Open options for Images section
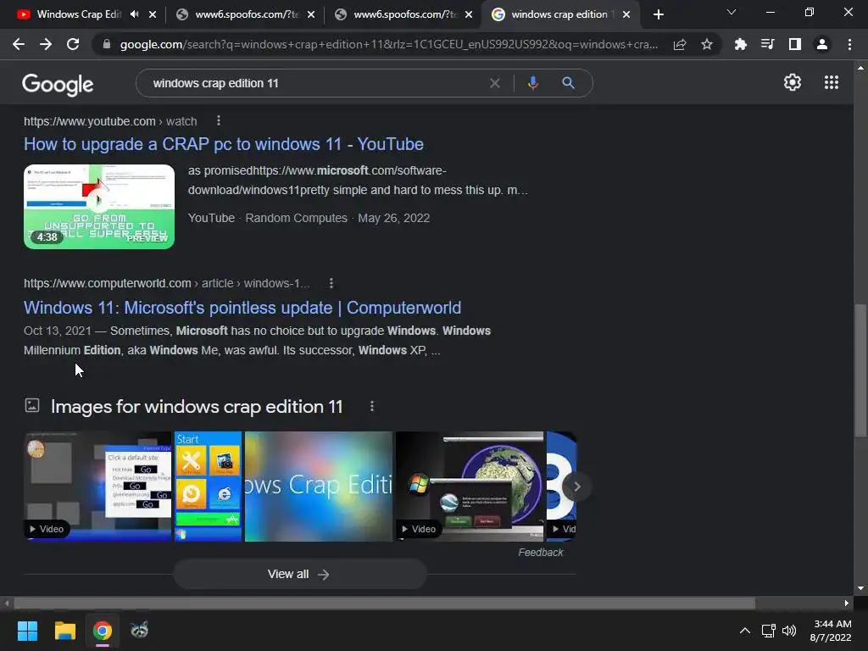Viewport: 868px width, 651px height. (372, 406)
